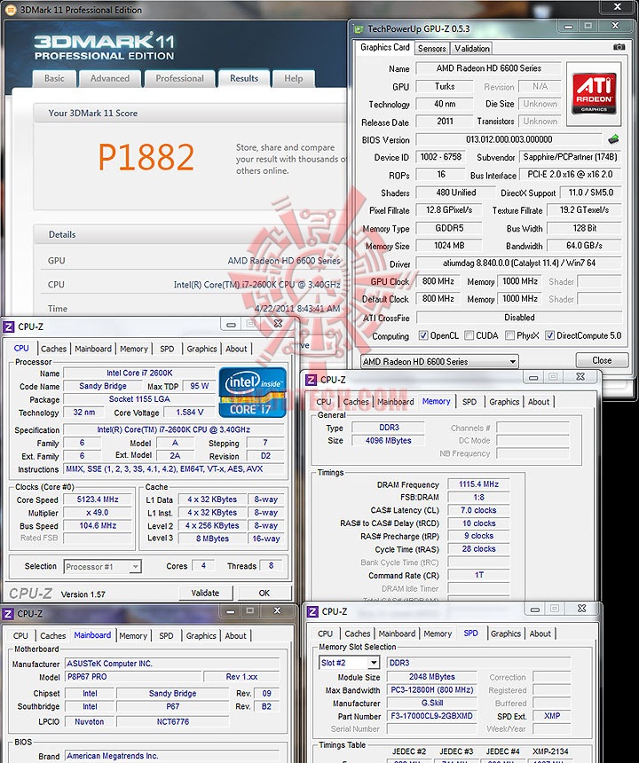Screen dimensions: 639x763
Task: Open the AMD Radeon HD 6600 Series dropdown
Action: click(439, 362)
